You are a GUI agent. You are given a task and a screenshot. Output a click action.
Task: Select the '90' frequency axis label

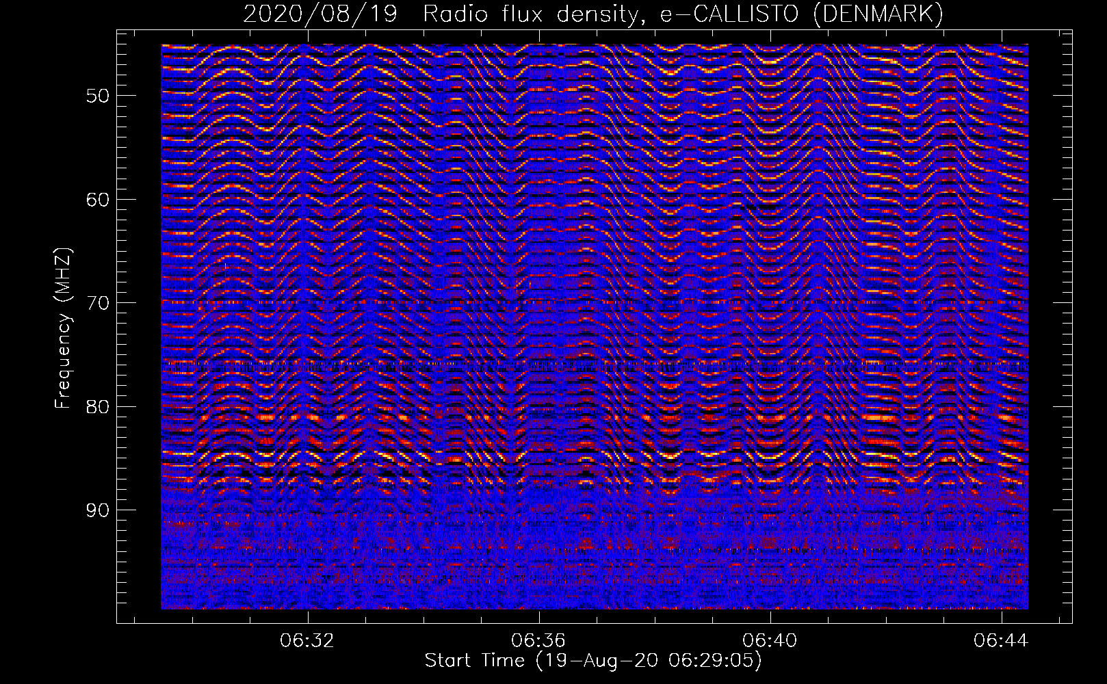coord(98,511)
